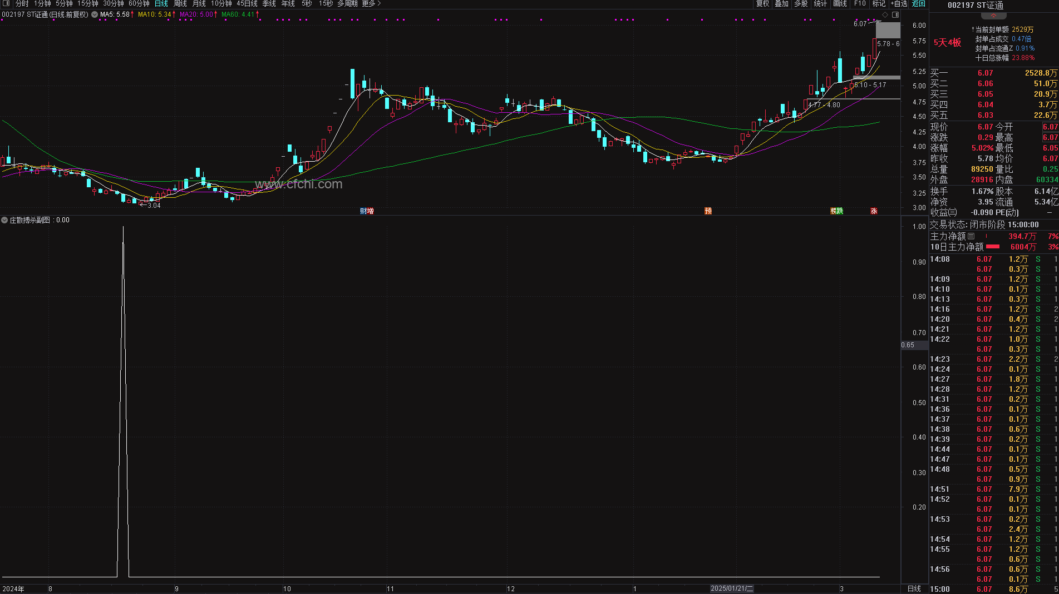Select the 30分钟 period tab
The width and height of the screenshot is (1059, 594).
(114, 3)
